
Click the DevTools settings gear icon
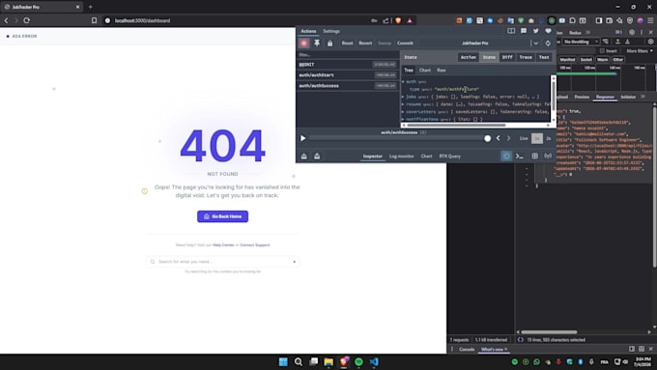click(x=632, y=32)
